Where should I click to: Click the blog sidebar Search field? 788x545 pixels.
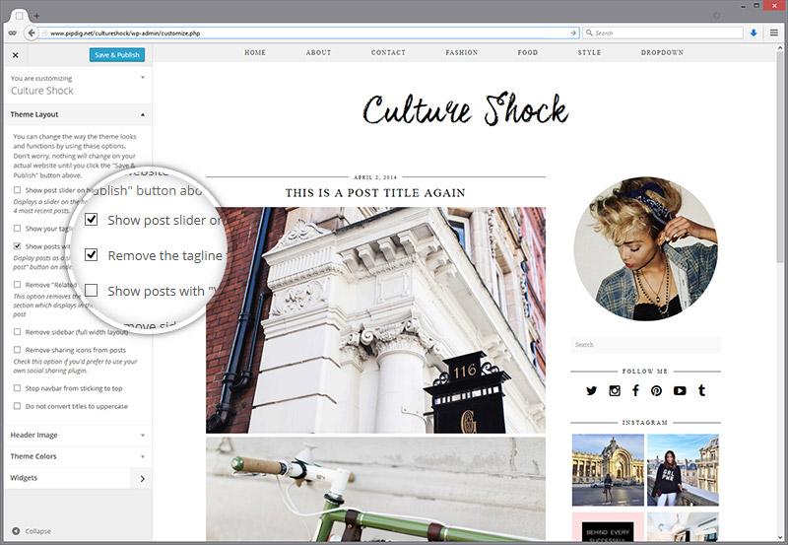pyautogui.click(x=645, y=344)
